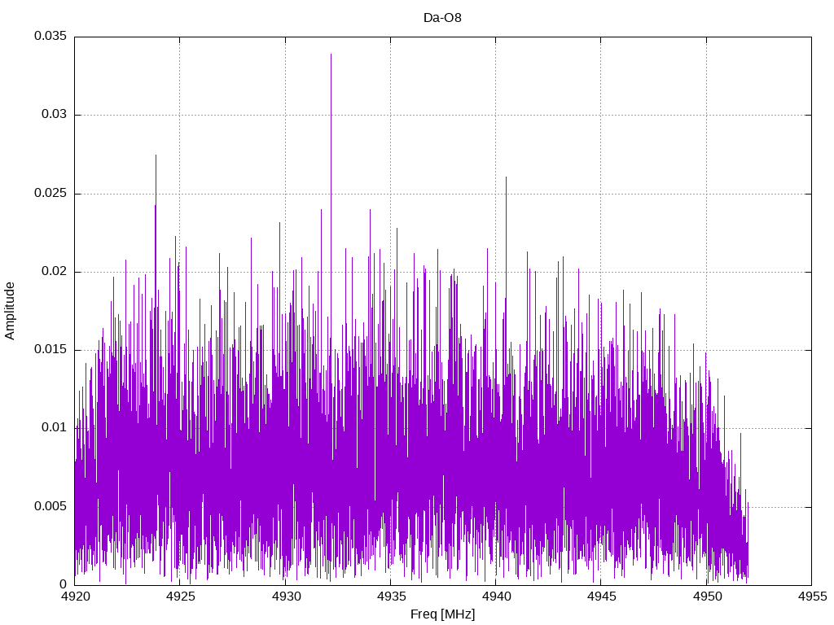834x625 pixels.
Task: Click the 0.025 y-axis tick label
Action: coord(50,194)
